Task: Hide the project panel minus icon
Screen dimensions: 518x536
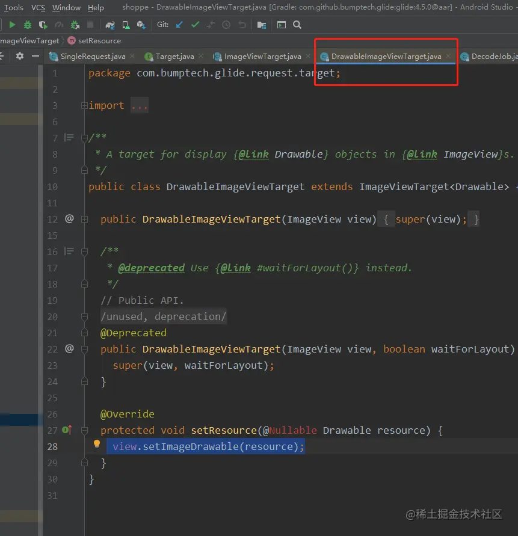Action: (x=35, y=56)
